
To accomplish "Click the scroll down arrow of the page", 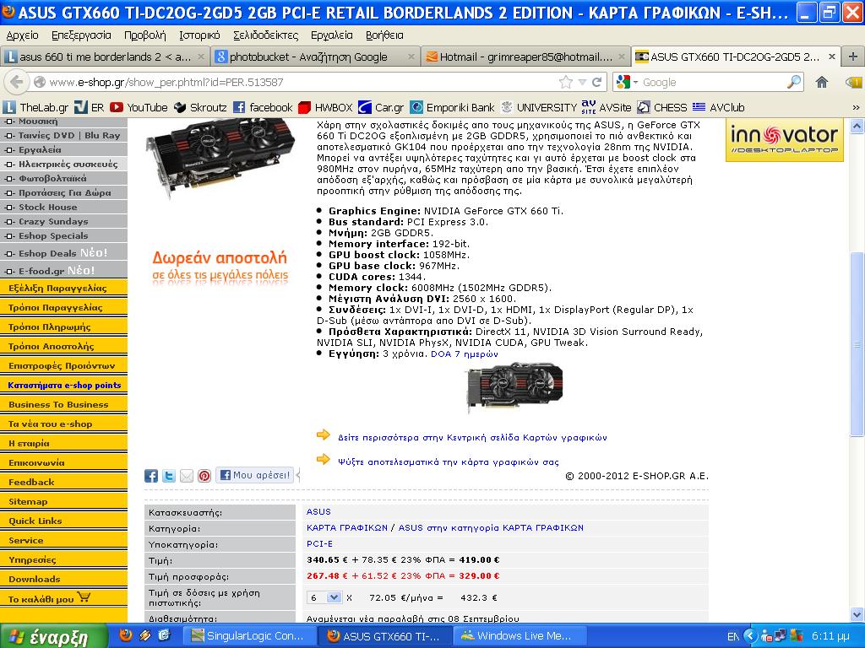I will pos(857,614).
